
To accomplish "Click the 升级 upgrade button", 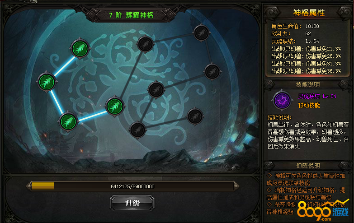I will pos(132,203).
